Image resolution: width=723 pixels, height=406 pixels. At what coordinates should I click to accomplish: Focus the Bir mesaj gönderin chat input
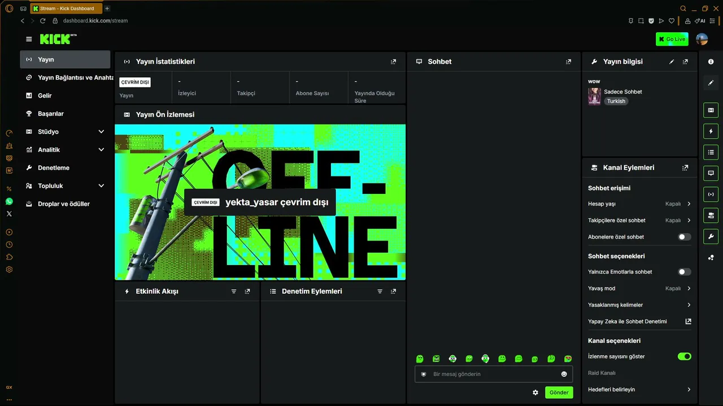[x=494, y=374]
